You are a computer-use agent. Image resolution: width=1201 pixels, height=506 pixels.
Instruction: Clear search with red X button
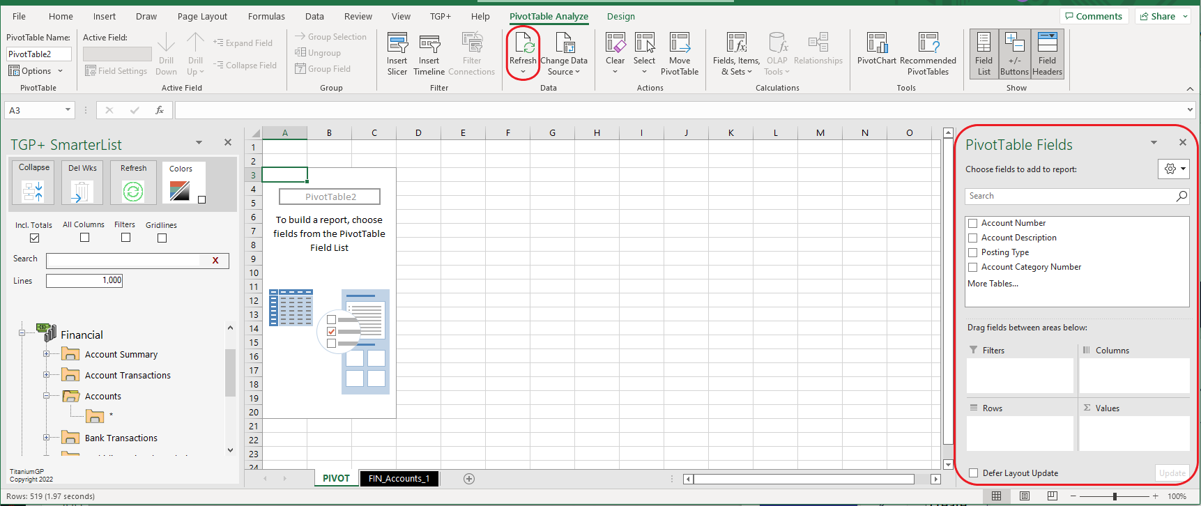pos(215,261)
